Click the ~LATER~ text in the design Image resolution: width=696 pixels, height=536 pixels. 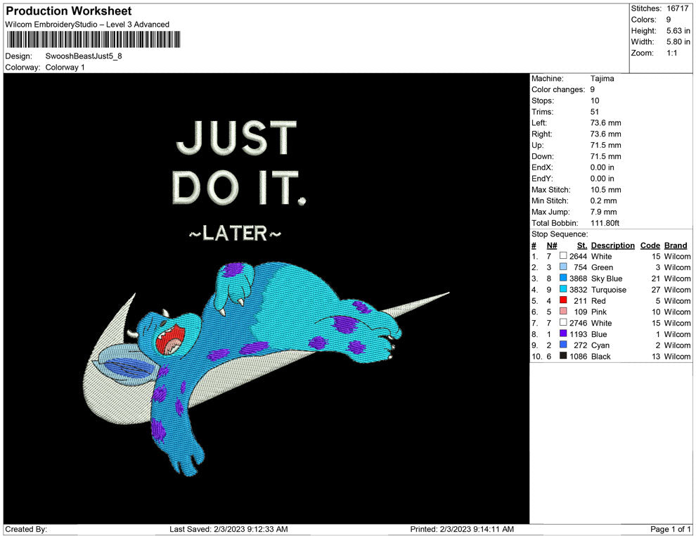pyautogui.click(x=235, y=234)
